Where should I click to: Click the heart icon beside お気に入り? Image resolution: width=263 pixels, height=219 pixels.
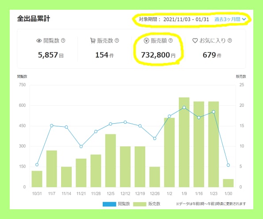(x=195, y=40)
